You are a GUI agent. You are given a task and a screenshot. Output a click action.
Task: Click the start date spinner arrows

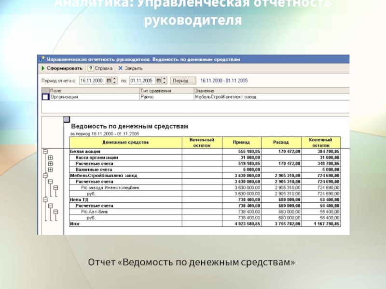pos(114,80)
